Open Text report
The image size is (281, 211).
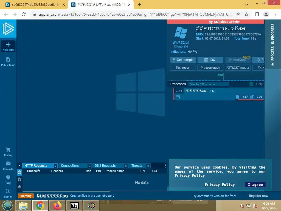[183, 68]
